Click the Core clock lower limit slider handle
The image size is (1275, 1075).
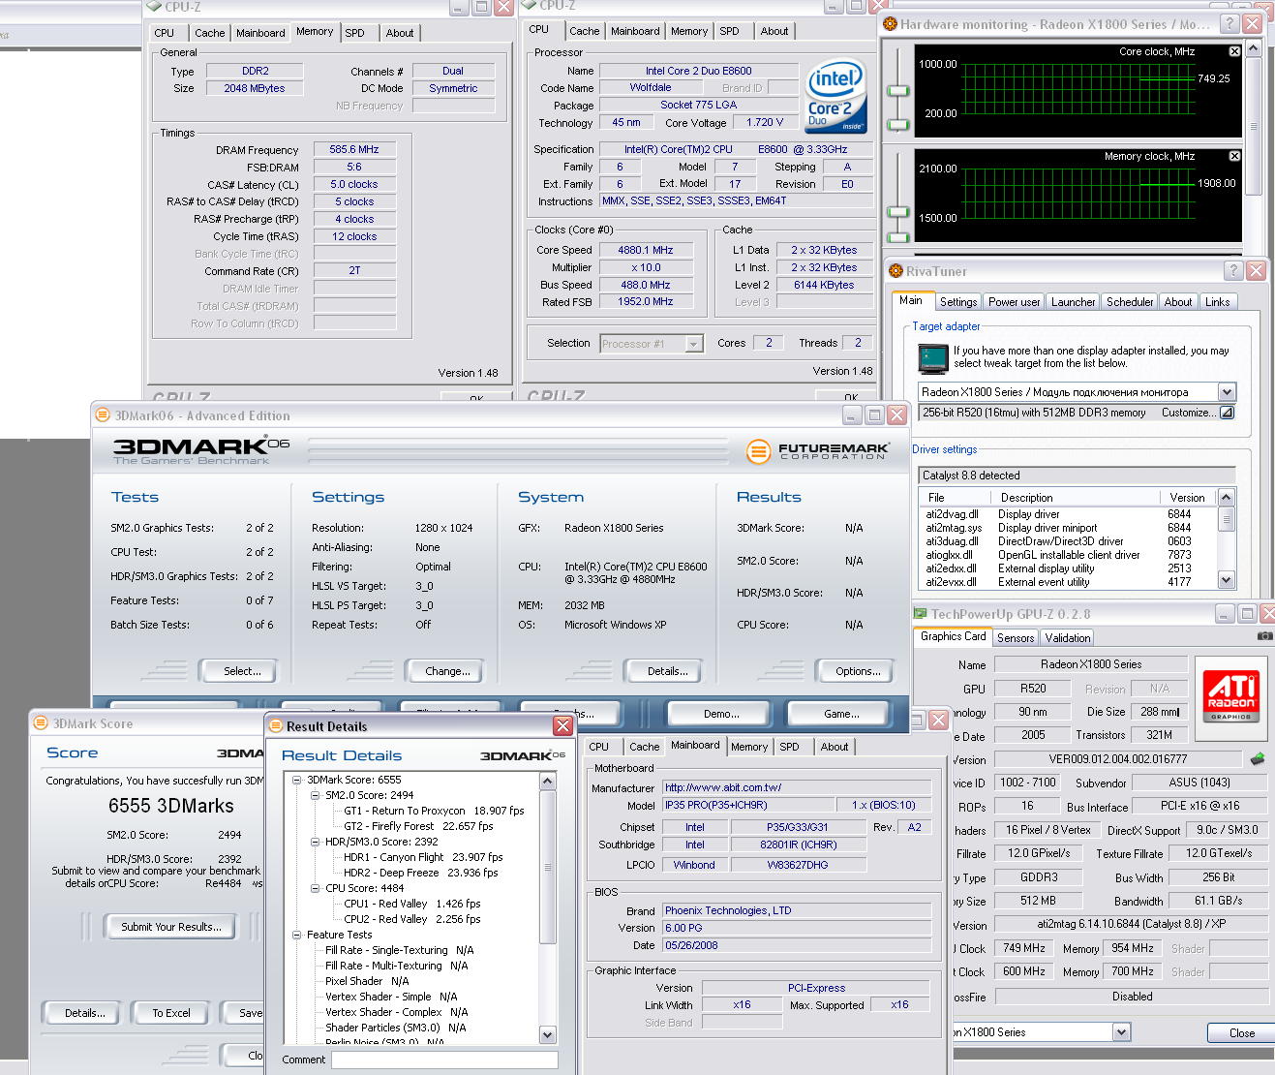coord(899,125)
